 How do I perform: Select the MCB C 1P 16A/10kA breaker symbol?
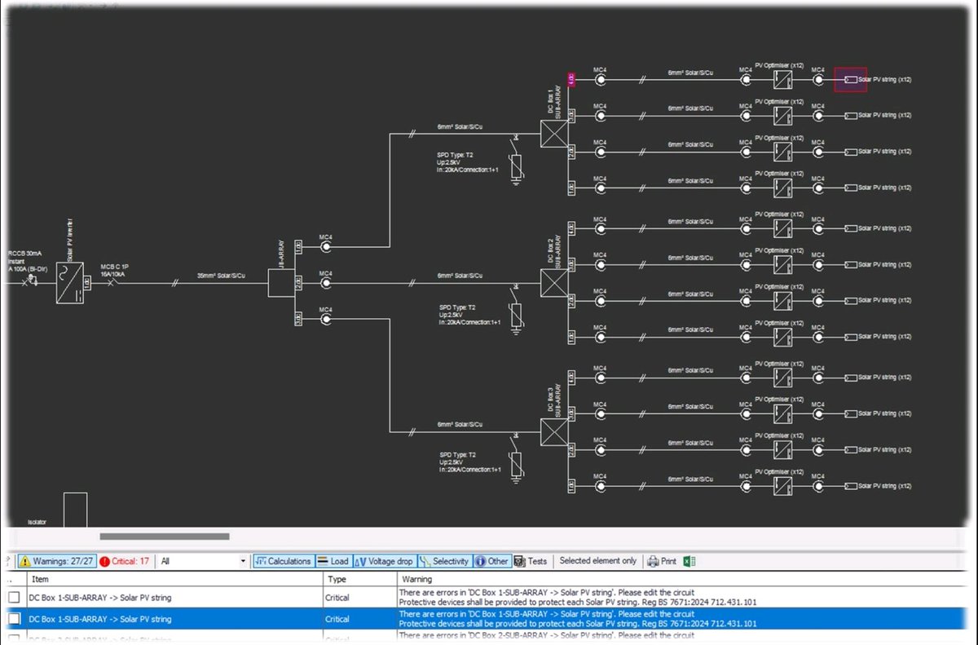(113, 283)
